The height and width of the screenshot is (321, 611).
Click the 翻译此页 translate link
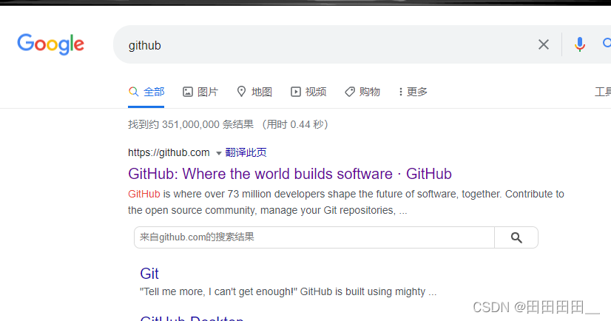246,152
